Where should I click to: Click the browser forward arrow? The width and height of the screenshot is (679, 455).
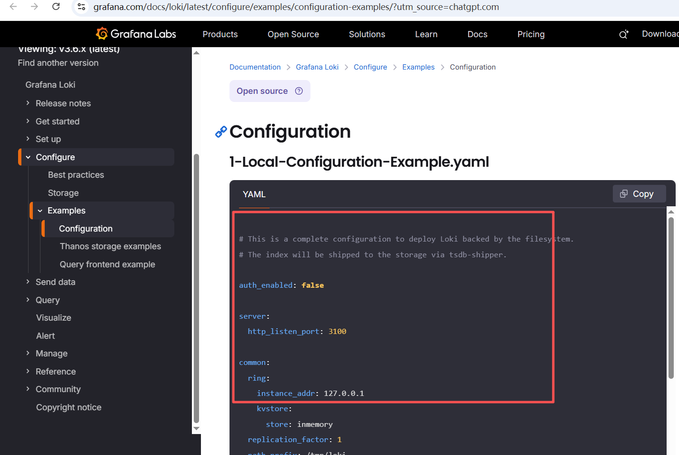[x=34, y=7]
